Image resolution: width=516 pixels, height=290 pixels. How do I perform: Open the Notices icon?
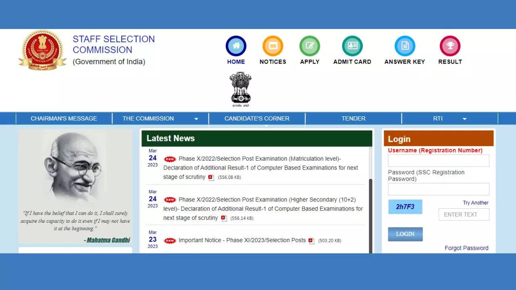coord(273,46)
